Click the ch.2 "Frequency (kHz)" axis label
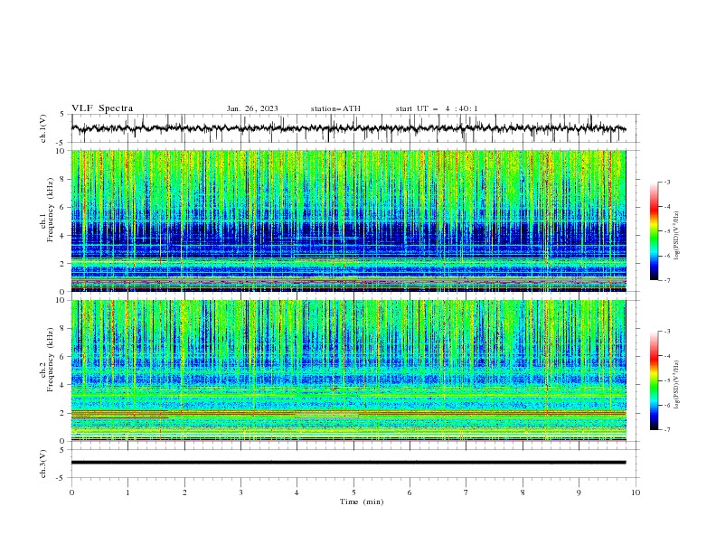Viewport: 716px width, 553px height. (50, 360)
